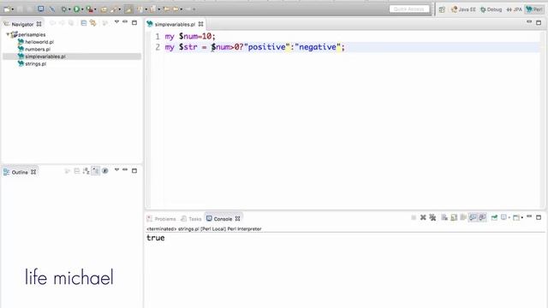Minimize the editor area
Viewport: 548px width, 308px height.
tap(529, 22)
